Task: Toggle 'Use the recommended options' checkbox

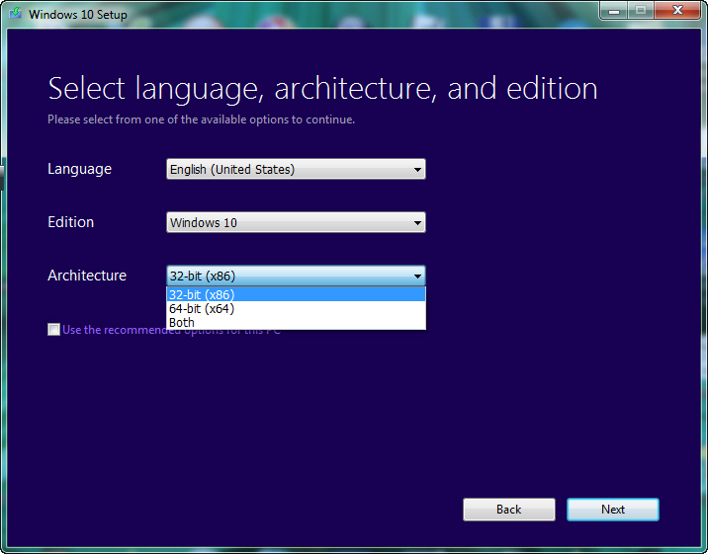Action: coord(53,330)
